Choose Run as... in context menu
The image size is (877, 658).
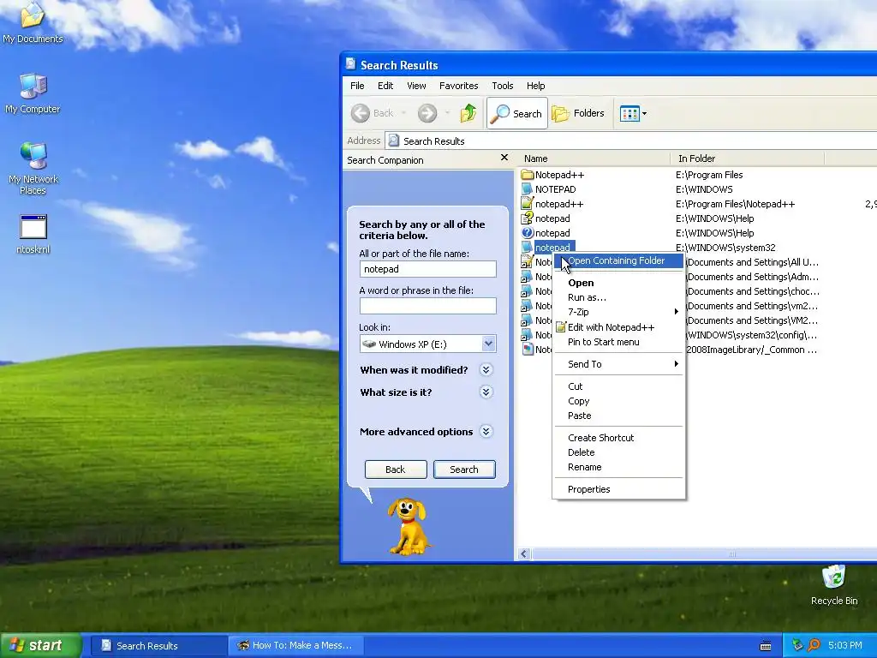pos(618,297)
